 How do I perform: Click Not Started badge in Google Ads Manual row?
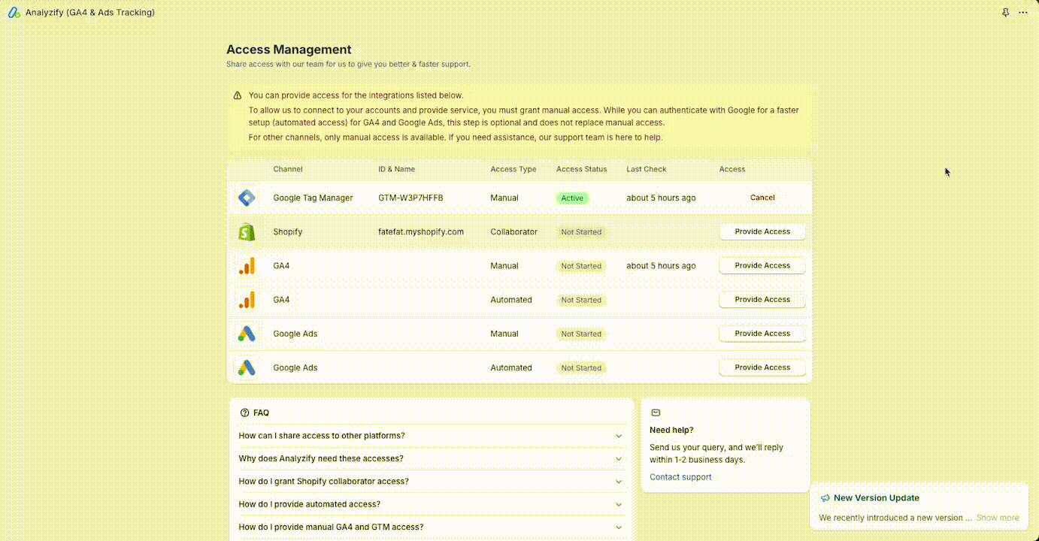[x=581, y=334]
